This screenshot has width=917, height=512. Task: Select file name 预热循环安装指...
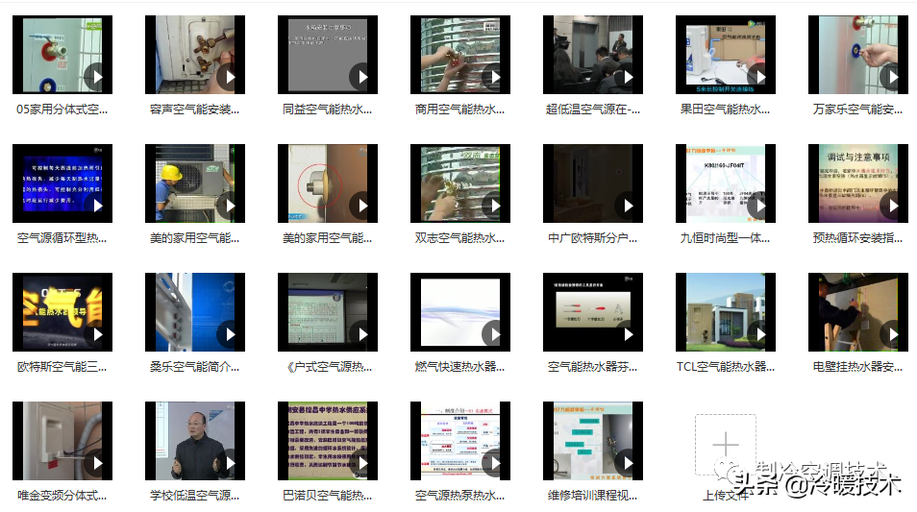858,238
